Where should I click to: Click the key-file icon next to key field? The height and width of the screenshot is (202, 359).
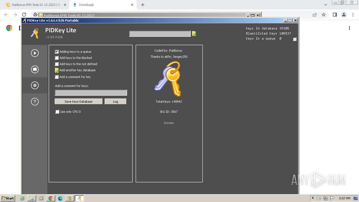coord(194,34)
